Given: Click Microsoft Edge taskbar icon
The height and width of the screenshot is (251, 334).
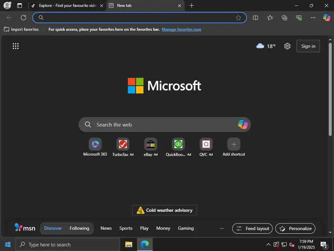Looking at the screenshot, I should 144,244.
